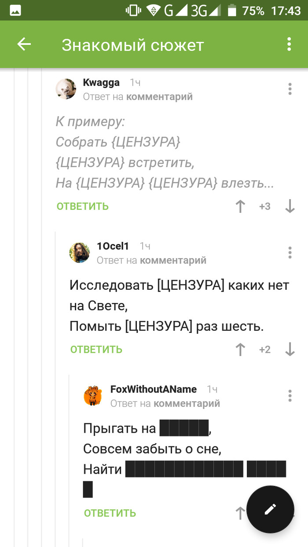The height and width of the screenshot is (547, 308).
Task: Go to parent comment of Kwagga's reply
Action: point(159,97)
